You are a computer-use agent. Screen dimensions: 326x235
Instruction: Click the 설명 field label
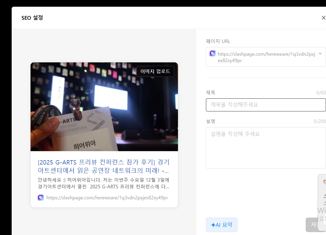[x=211, y=121]
